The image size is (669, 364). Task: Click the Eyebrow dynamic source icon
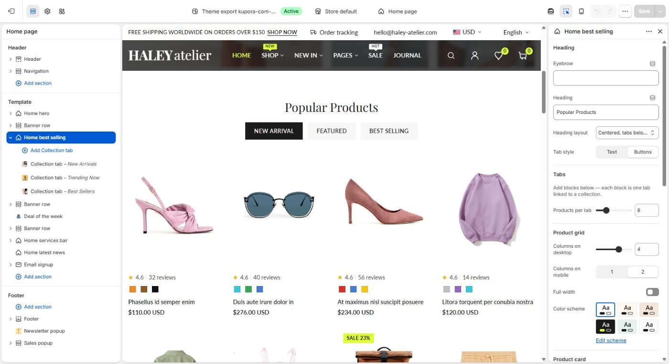pos(652,63)
